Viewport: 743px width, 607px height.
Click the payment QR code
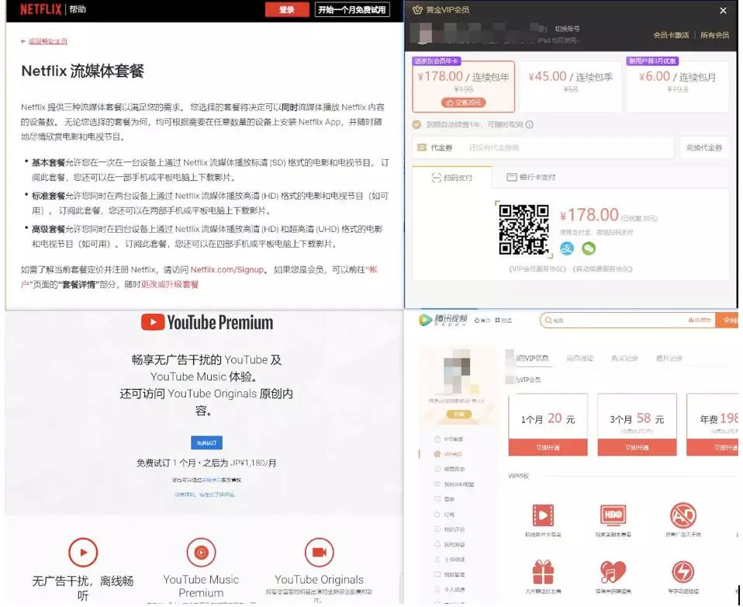pos(524,230)
